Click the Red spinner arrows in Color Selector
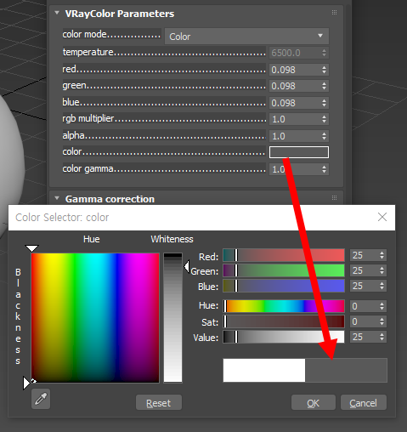The width and height of the screenshot is (407, 432). (382, 255)
